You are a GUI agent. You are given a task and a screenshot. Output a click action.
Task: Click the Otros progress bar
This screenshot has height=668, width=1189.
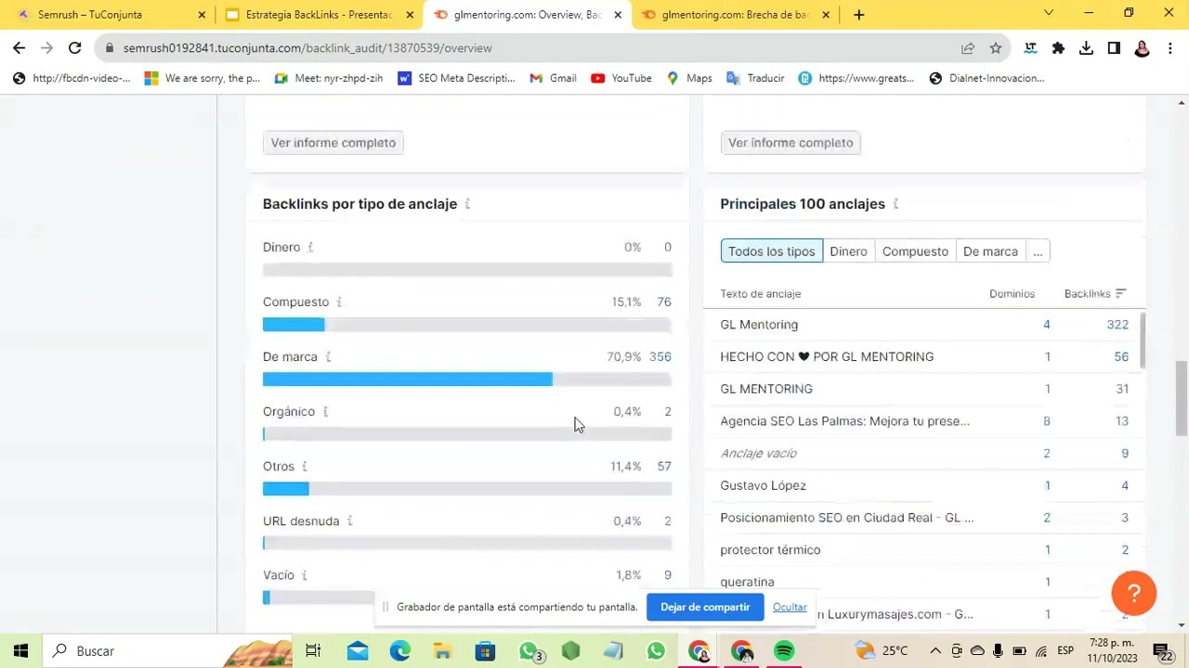[467, 489]
